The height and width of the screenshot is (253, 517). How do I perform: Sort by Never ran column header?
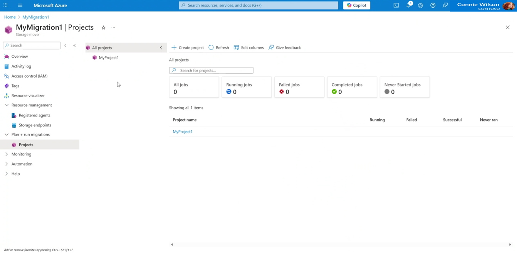(489, 120)
